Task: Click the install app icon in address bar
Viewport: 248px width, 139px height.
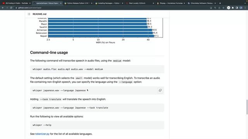Action: pos(211,8)
